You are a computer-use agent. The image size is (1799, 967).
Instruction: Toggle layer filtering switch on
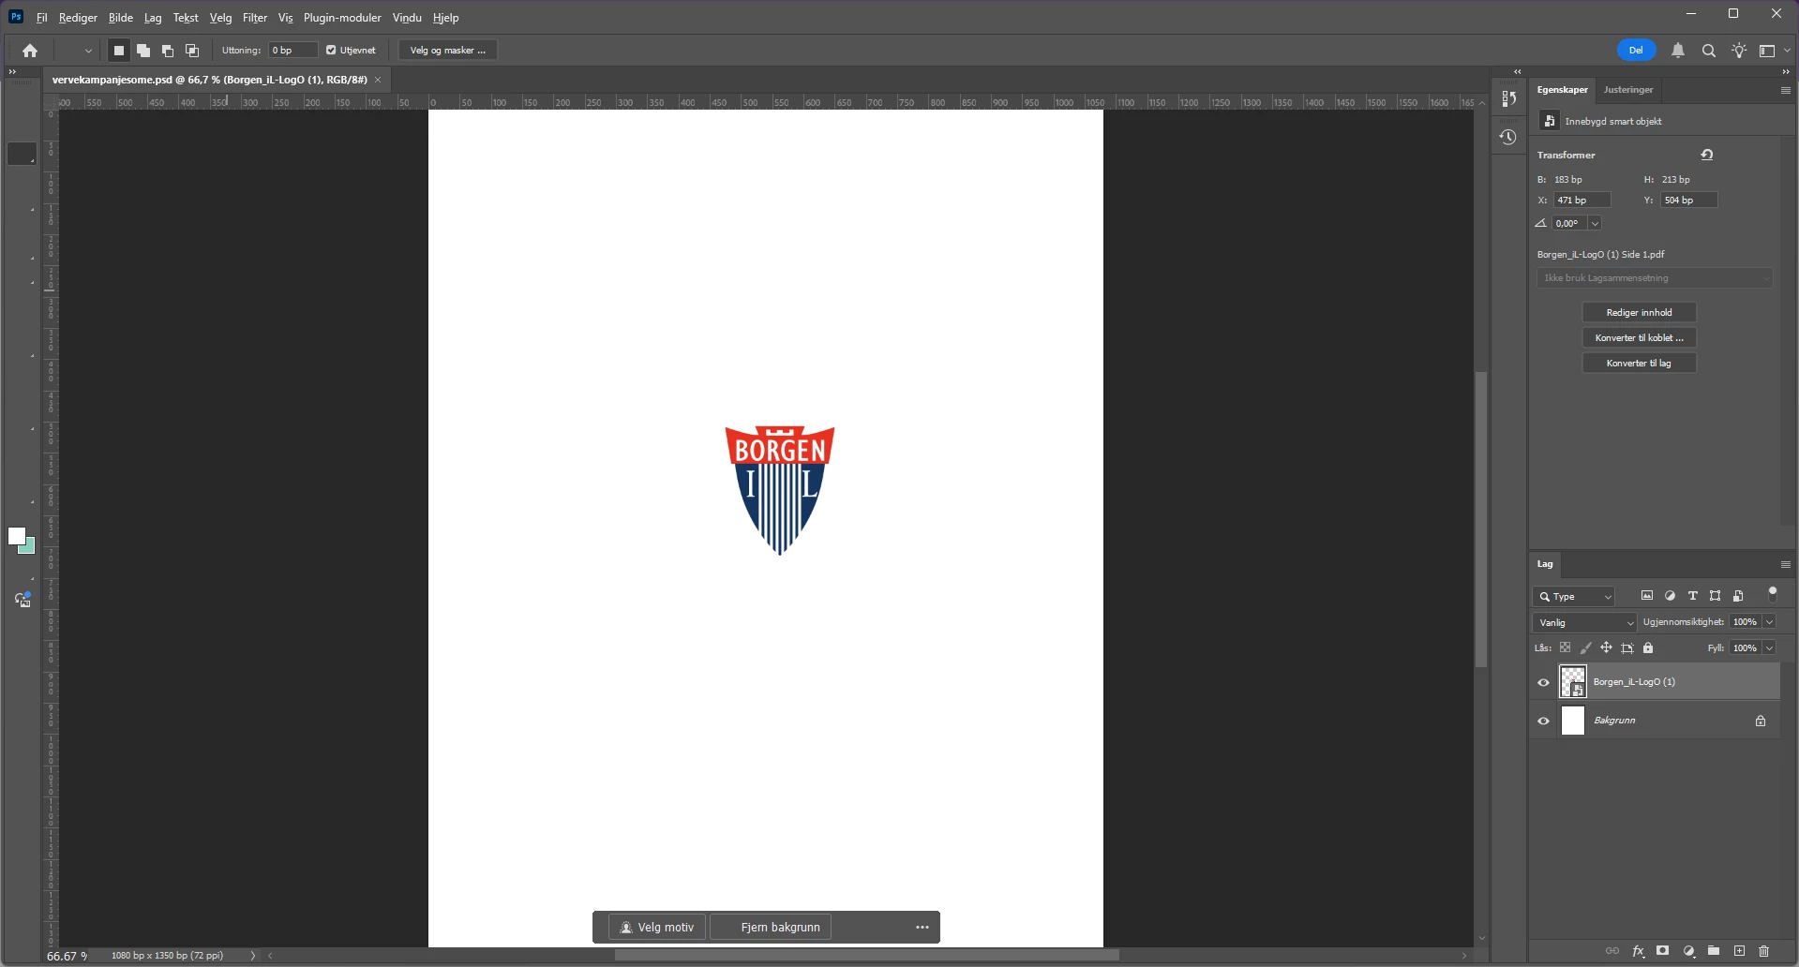tap(1773, 594)
